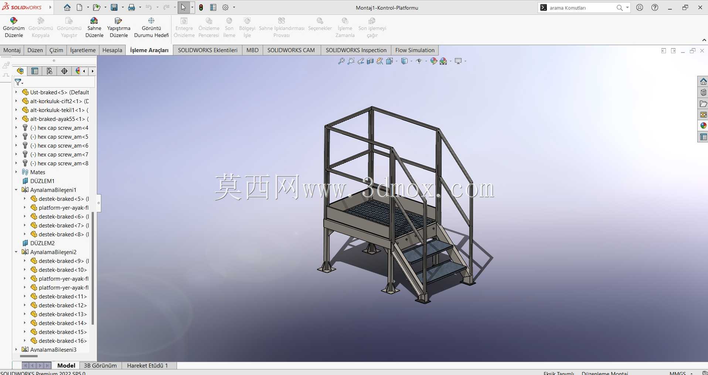Switch to 3B Görünüm bottom tab
This screenshot has width=708, height=375.
100,365
